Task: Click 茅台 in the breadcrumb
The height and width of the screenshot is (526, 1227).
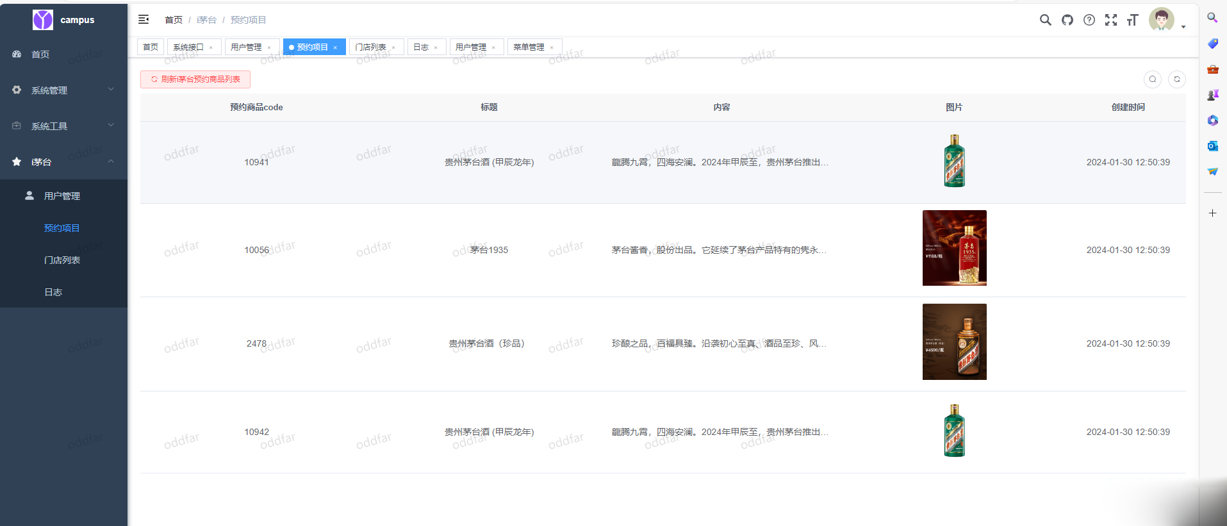Action: tap(206, 20)
